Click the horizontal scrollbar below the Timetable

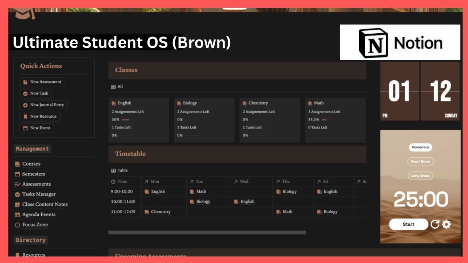(x=207, y=232)
